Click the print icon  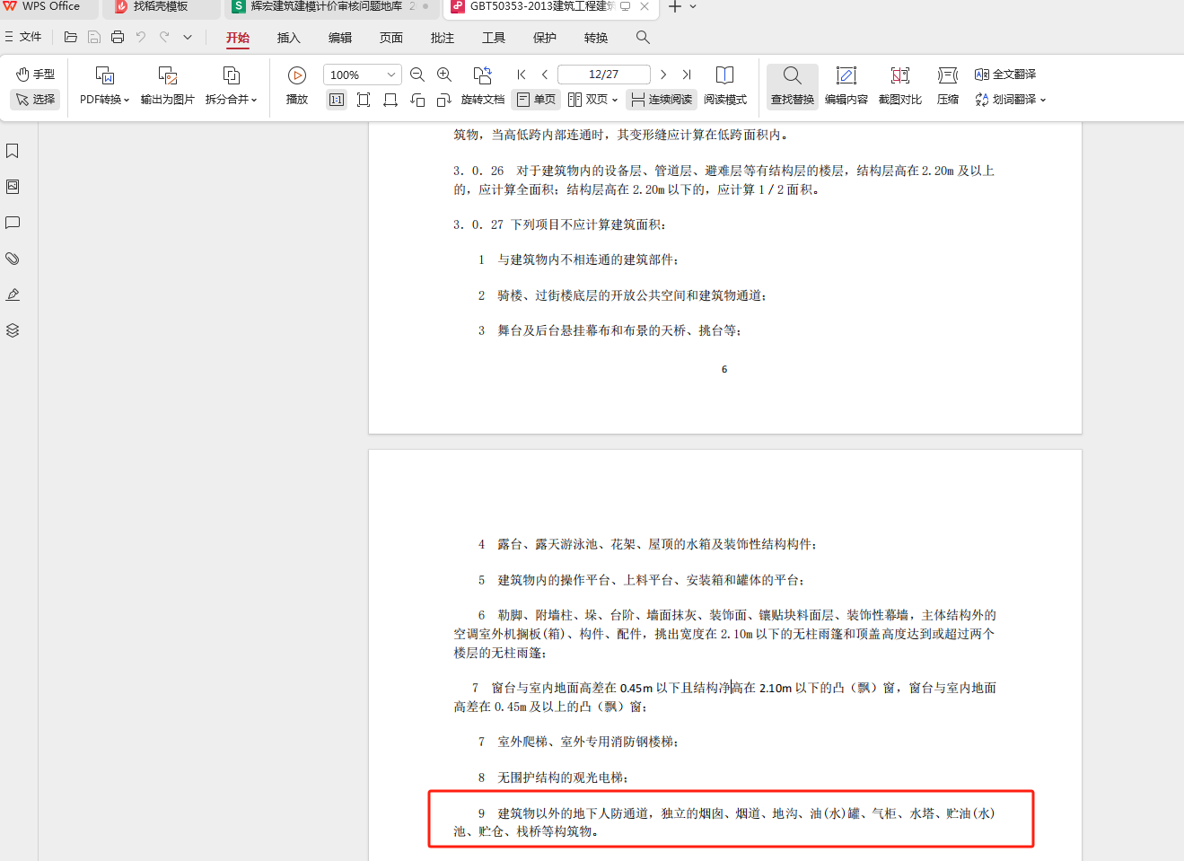coord(118,37)
